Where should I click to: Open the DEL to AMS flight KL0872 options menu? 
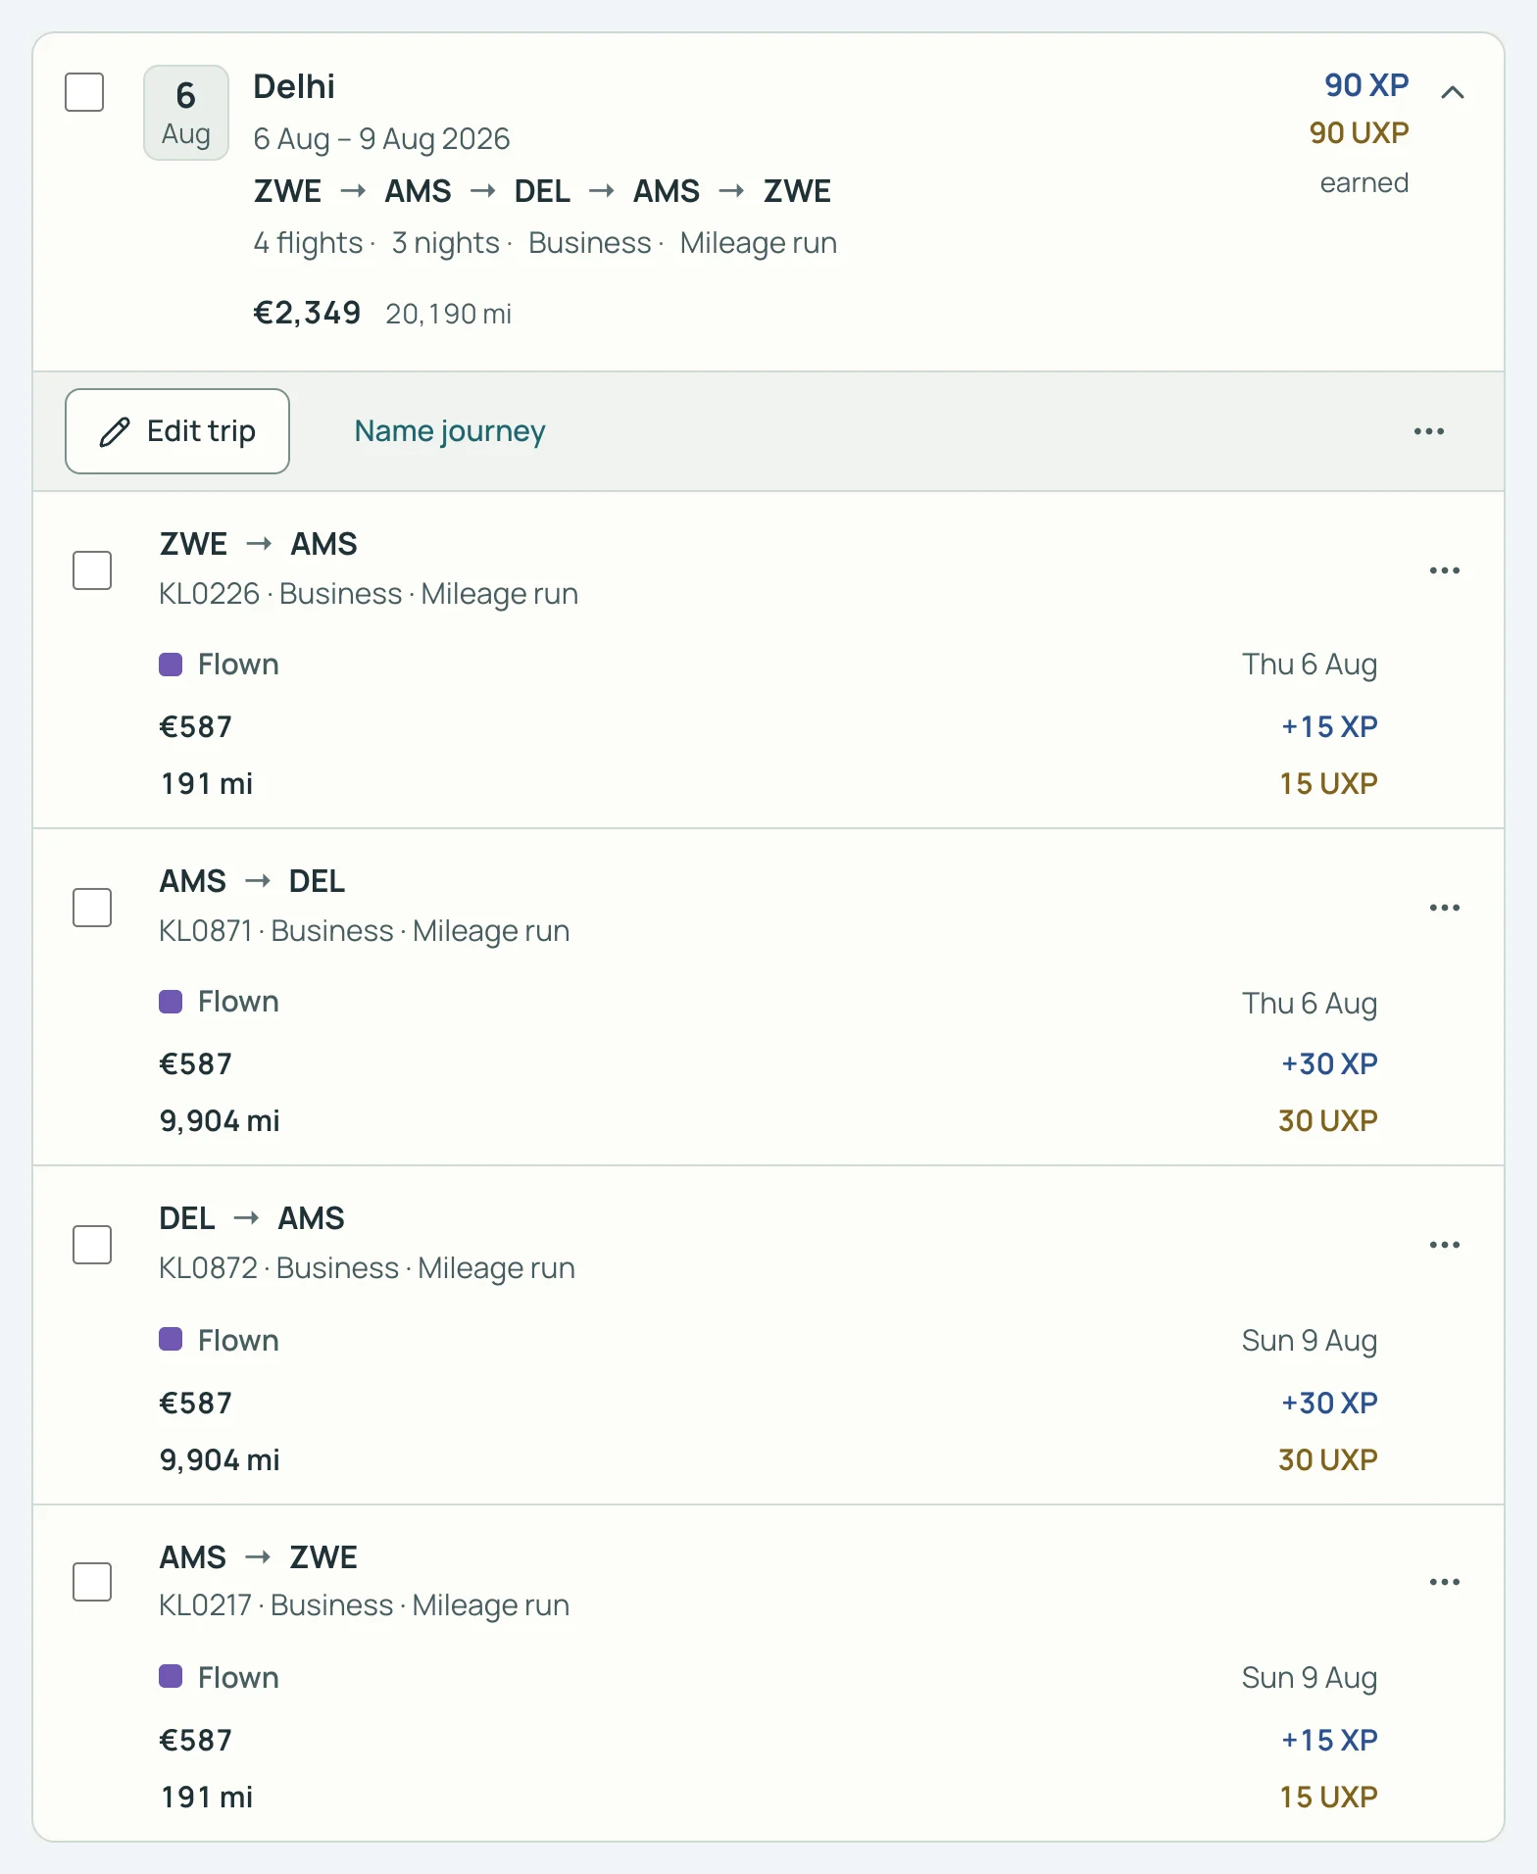pyautogui.click(x=1444, y=1245)
